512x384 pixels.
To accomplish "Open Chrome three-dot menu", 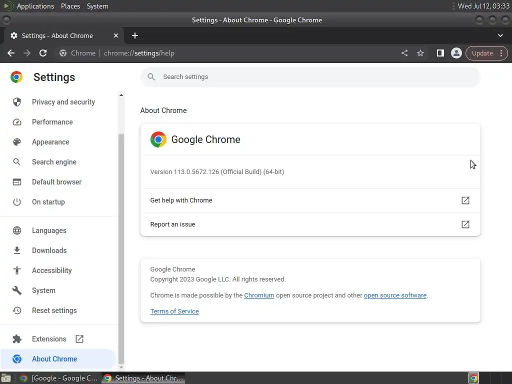I will (x=501, y=53).
